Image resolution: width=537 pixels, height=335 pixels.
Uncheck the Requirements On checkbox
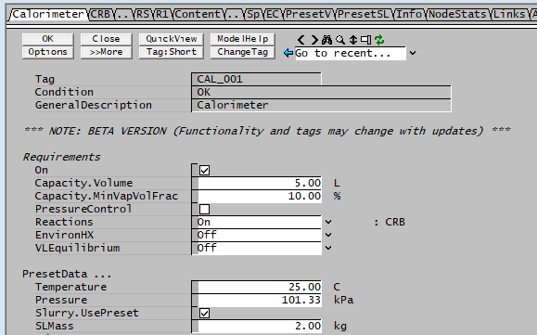coord(204,170)
